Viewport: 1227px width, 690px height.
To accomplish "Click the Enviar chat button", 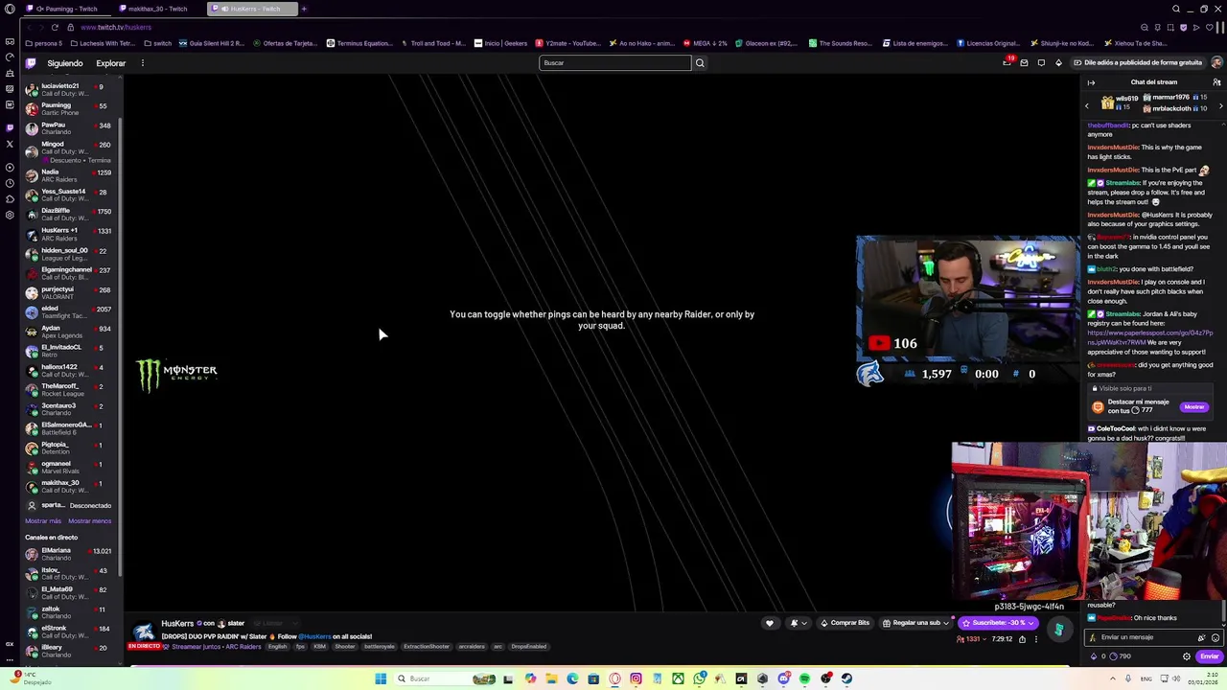I will click(x=1209, y=656).
